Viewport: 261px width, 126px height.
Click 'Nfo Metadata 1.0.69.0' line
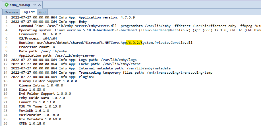[x=40, y=119]
